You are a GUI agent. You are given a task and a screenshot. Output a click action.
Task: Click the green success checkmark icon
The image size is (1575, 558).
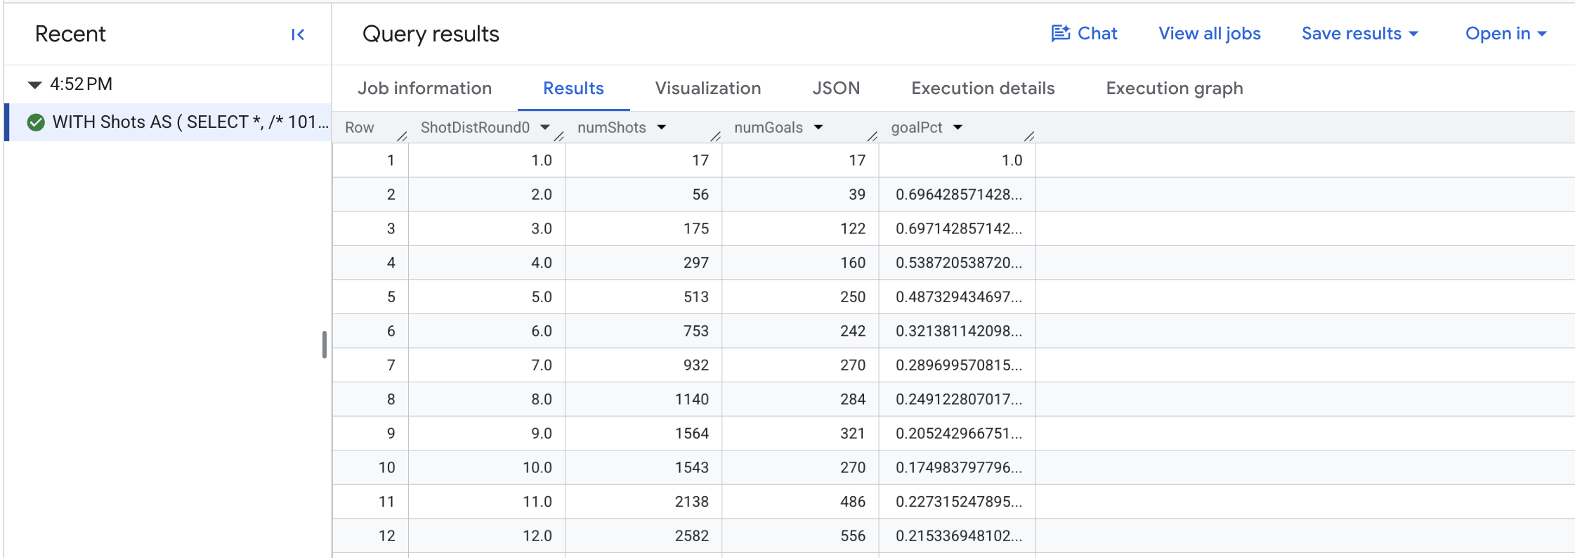[x=36, y=122]
